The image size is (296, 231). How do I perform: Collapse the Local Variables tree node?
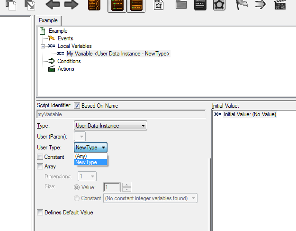[43, 46]
